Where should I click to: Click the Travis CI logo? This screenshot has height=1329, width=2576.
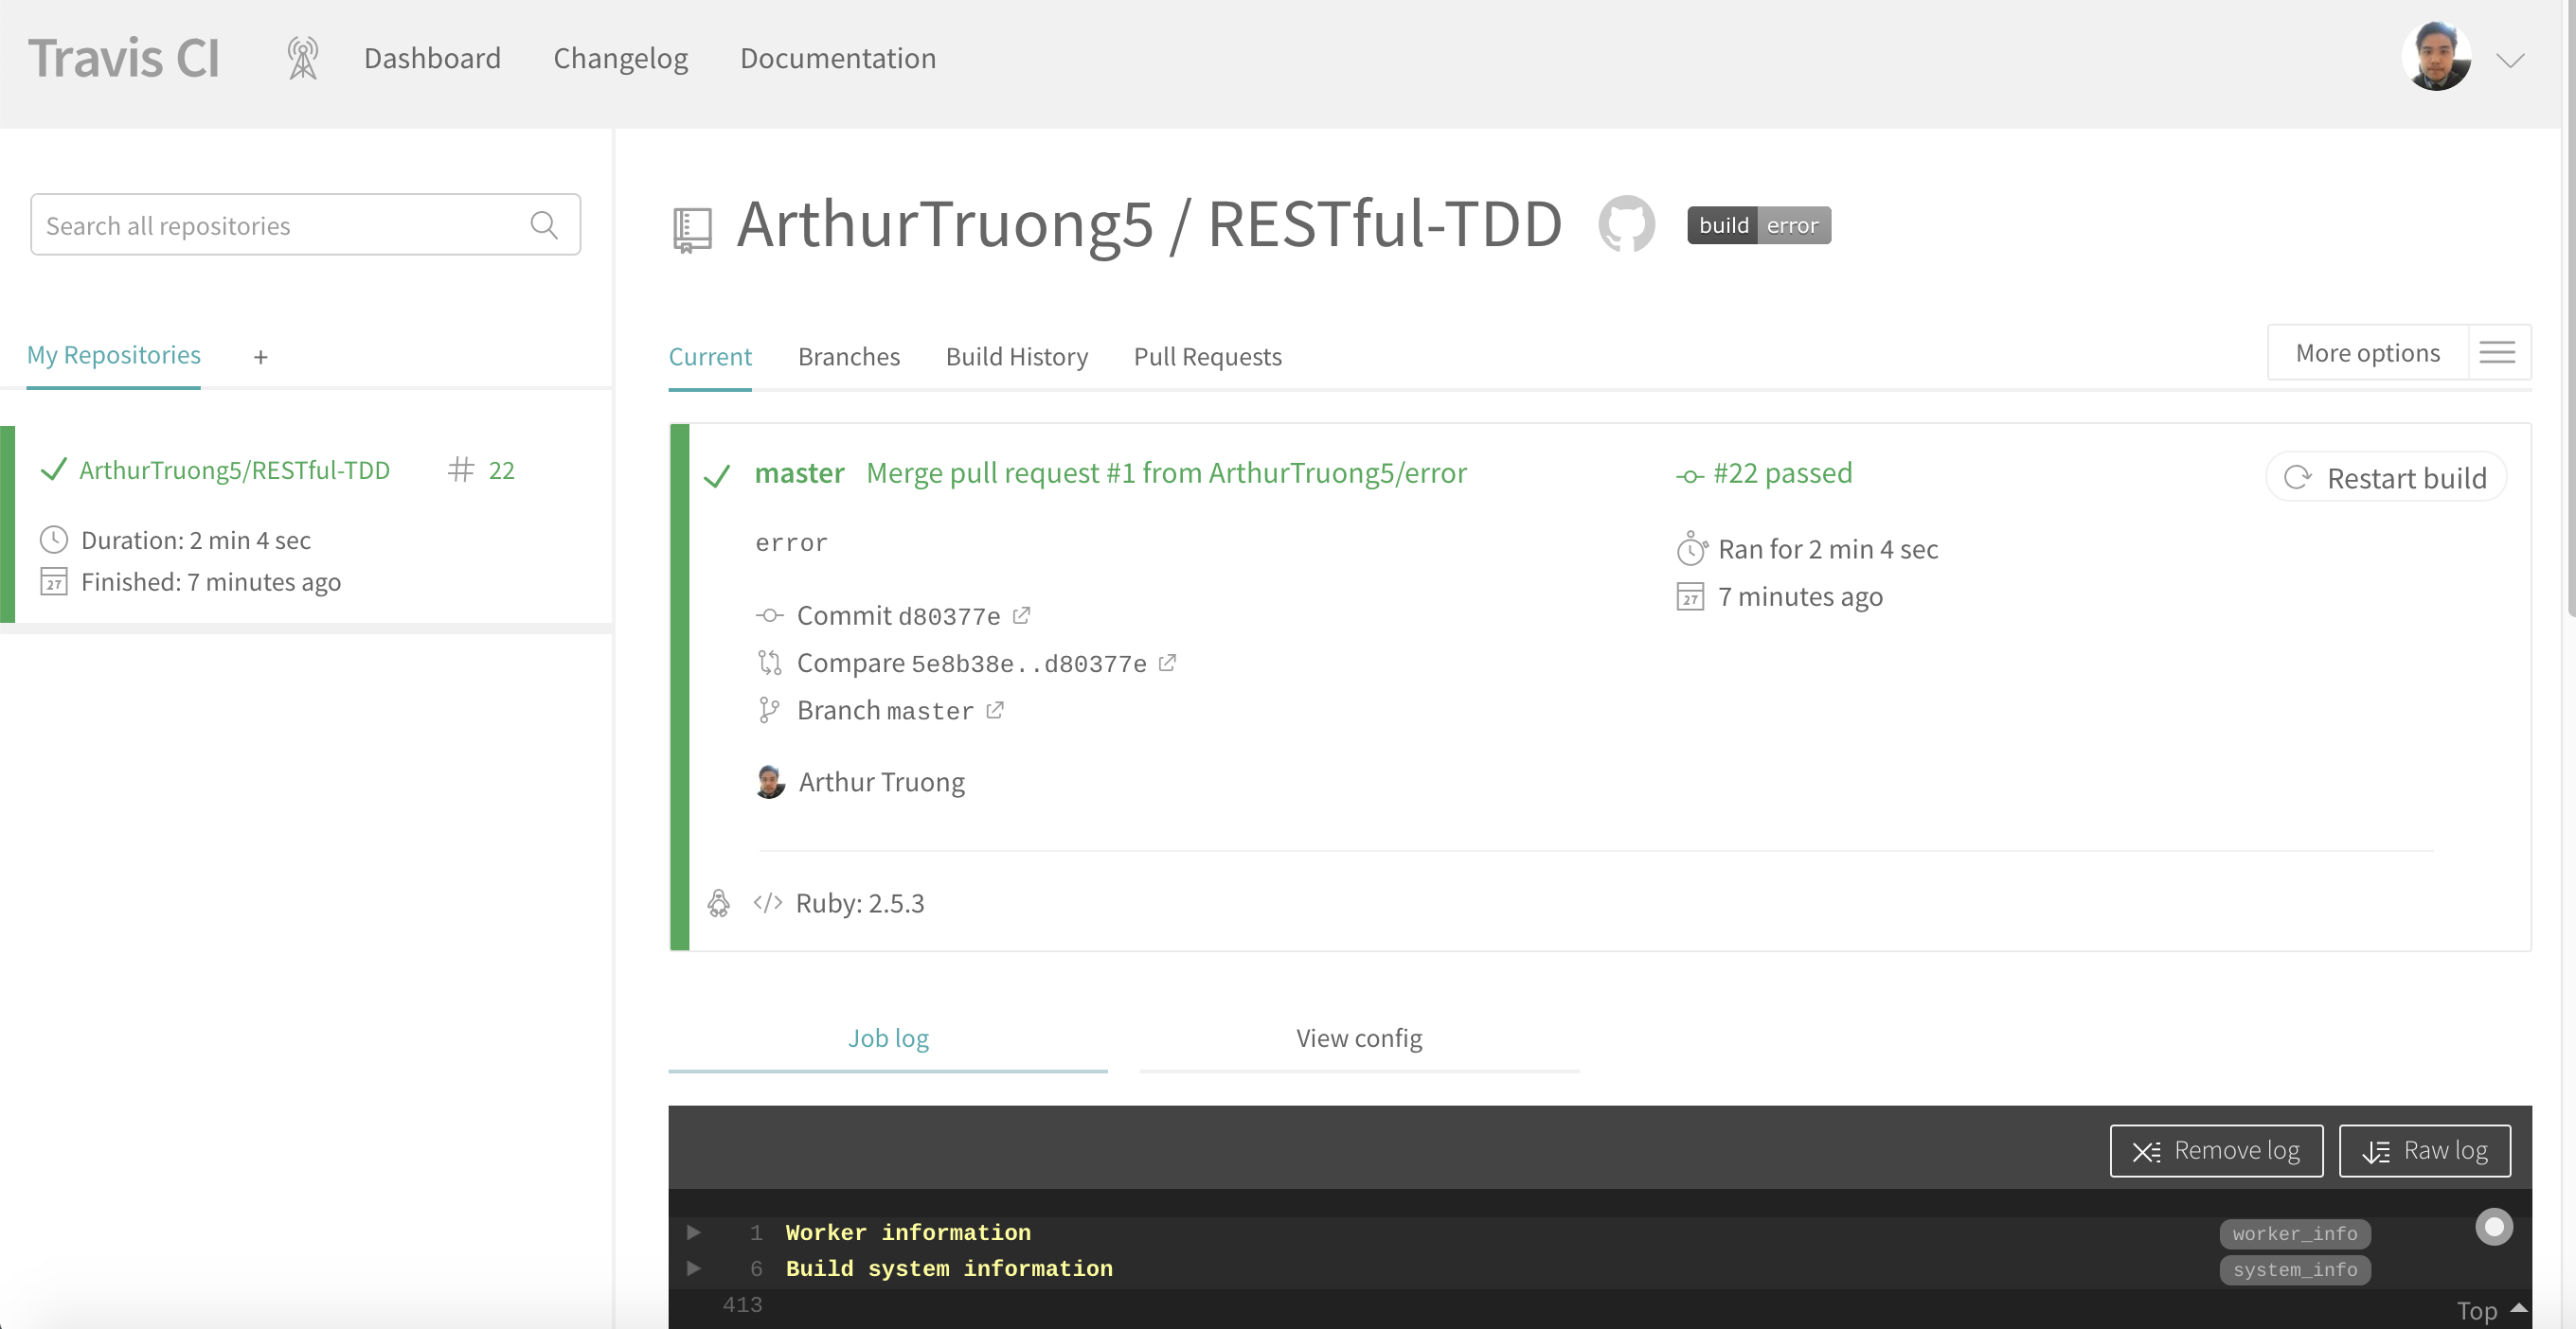coord(124,58)
